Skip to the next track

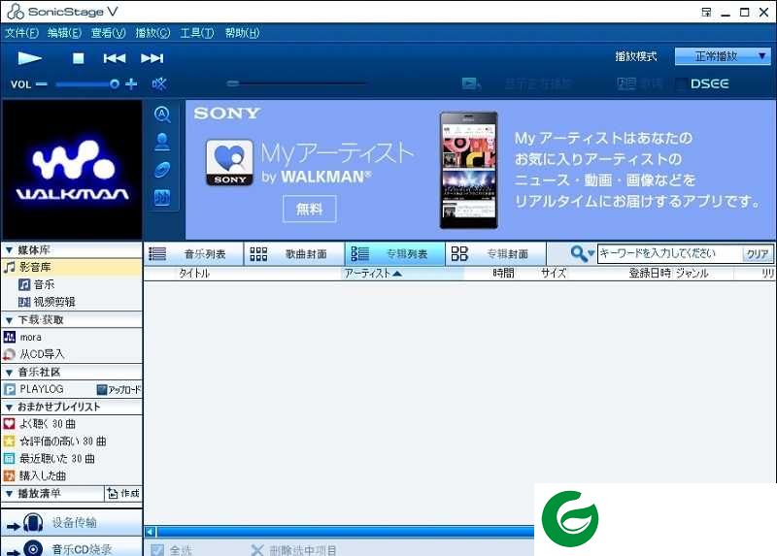click(152, 58)
